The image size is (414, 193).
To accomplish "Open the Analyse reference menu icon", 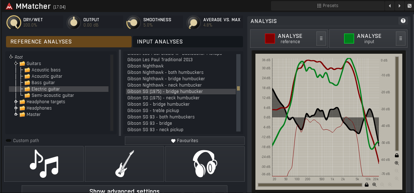I will coord(321,39).
